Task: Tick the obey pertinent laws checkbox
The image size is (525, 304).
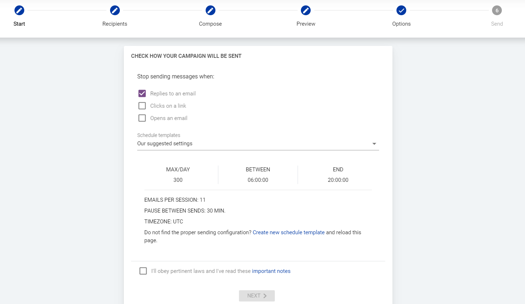Action: point(143,271)
